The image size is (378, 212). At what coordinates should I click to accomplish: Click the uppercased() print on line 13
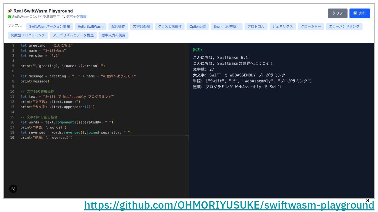tap(57, 107)
